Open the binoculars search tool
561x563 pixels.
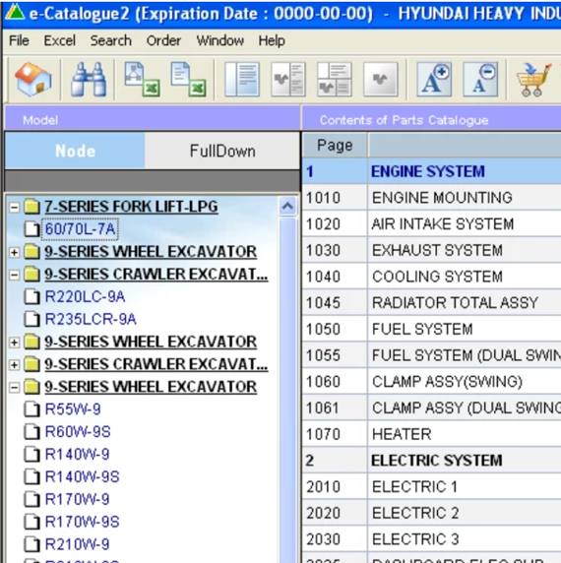tap(89, 80)
